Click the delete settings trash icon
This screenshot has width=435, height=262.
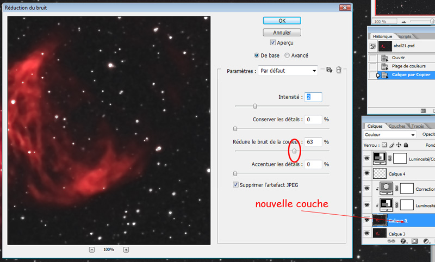point(338,70)
